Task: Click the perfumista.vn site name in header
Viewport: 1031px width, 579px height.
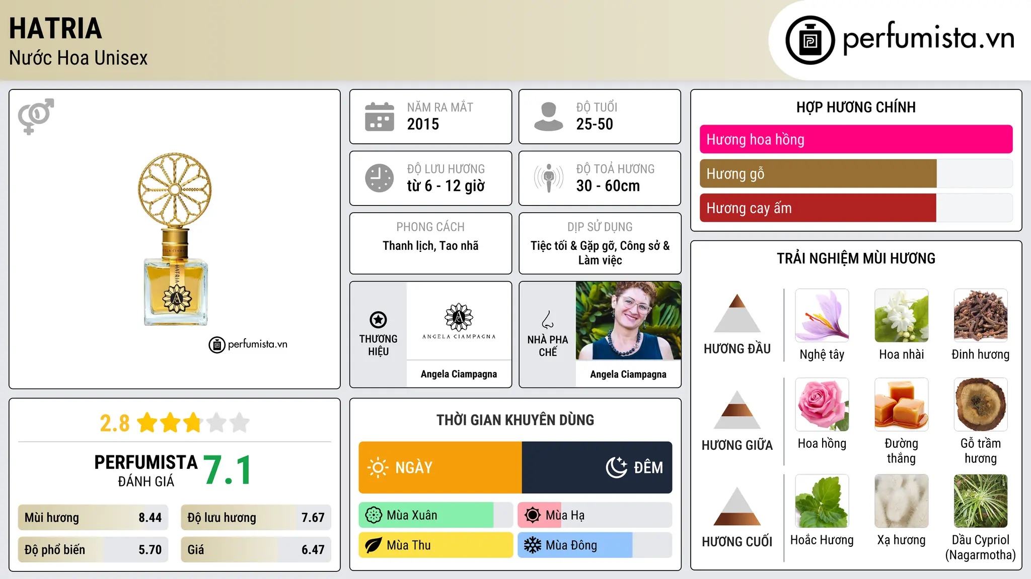Action: [929, 39]
